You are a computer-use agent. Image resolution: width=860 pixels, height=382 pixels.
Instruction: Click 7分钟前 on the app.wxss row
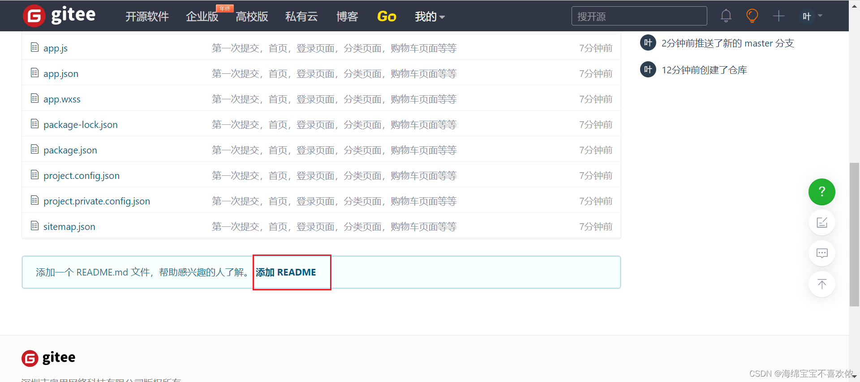[x=596, y=99]
